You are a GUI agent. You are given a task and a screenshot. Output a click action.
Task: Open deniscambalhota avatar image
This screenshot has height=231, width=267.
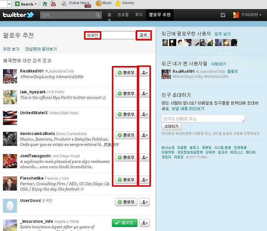coord(10,139)
